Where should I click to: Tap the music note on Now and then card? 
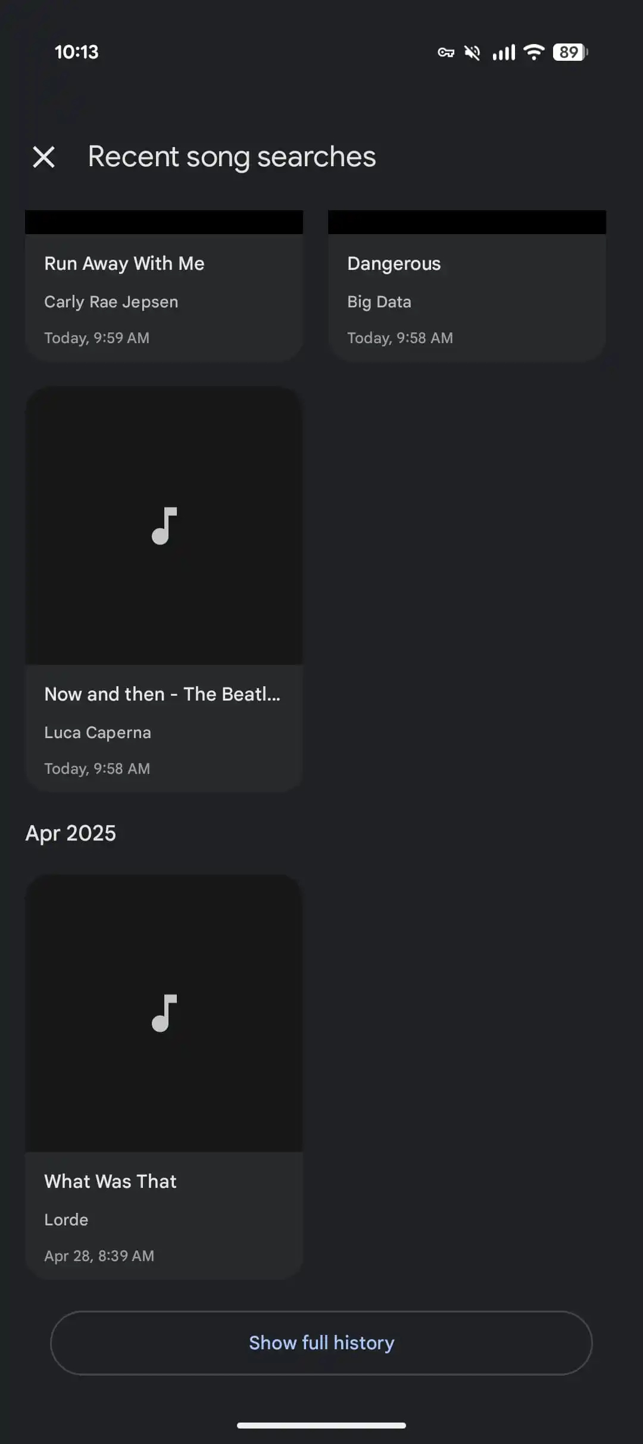(x=164, y=526)
